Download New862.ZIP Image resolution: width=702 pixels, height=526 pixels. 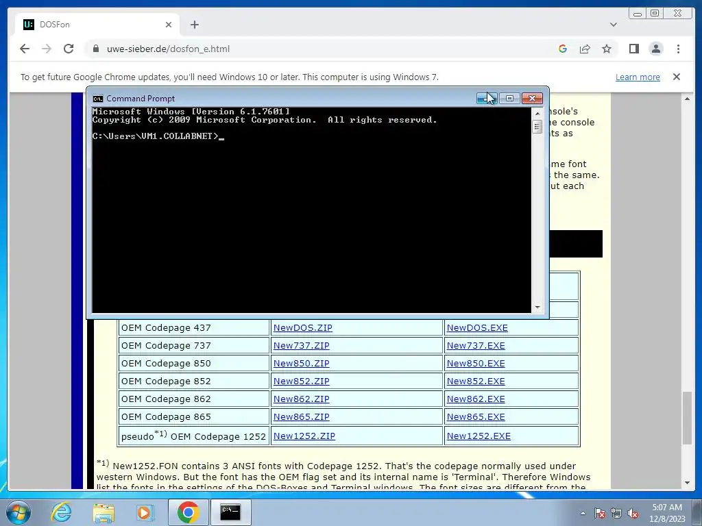click(302, 399)
